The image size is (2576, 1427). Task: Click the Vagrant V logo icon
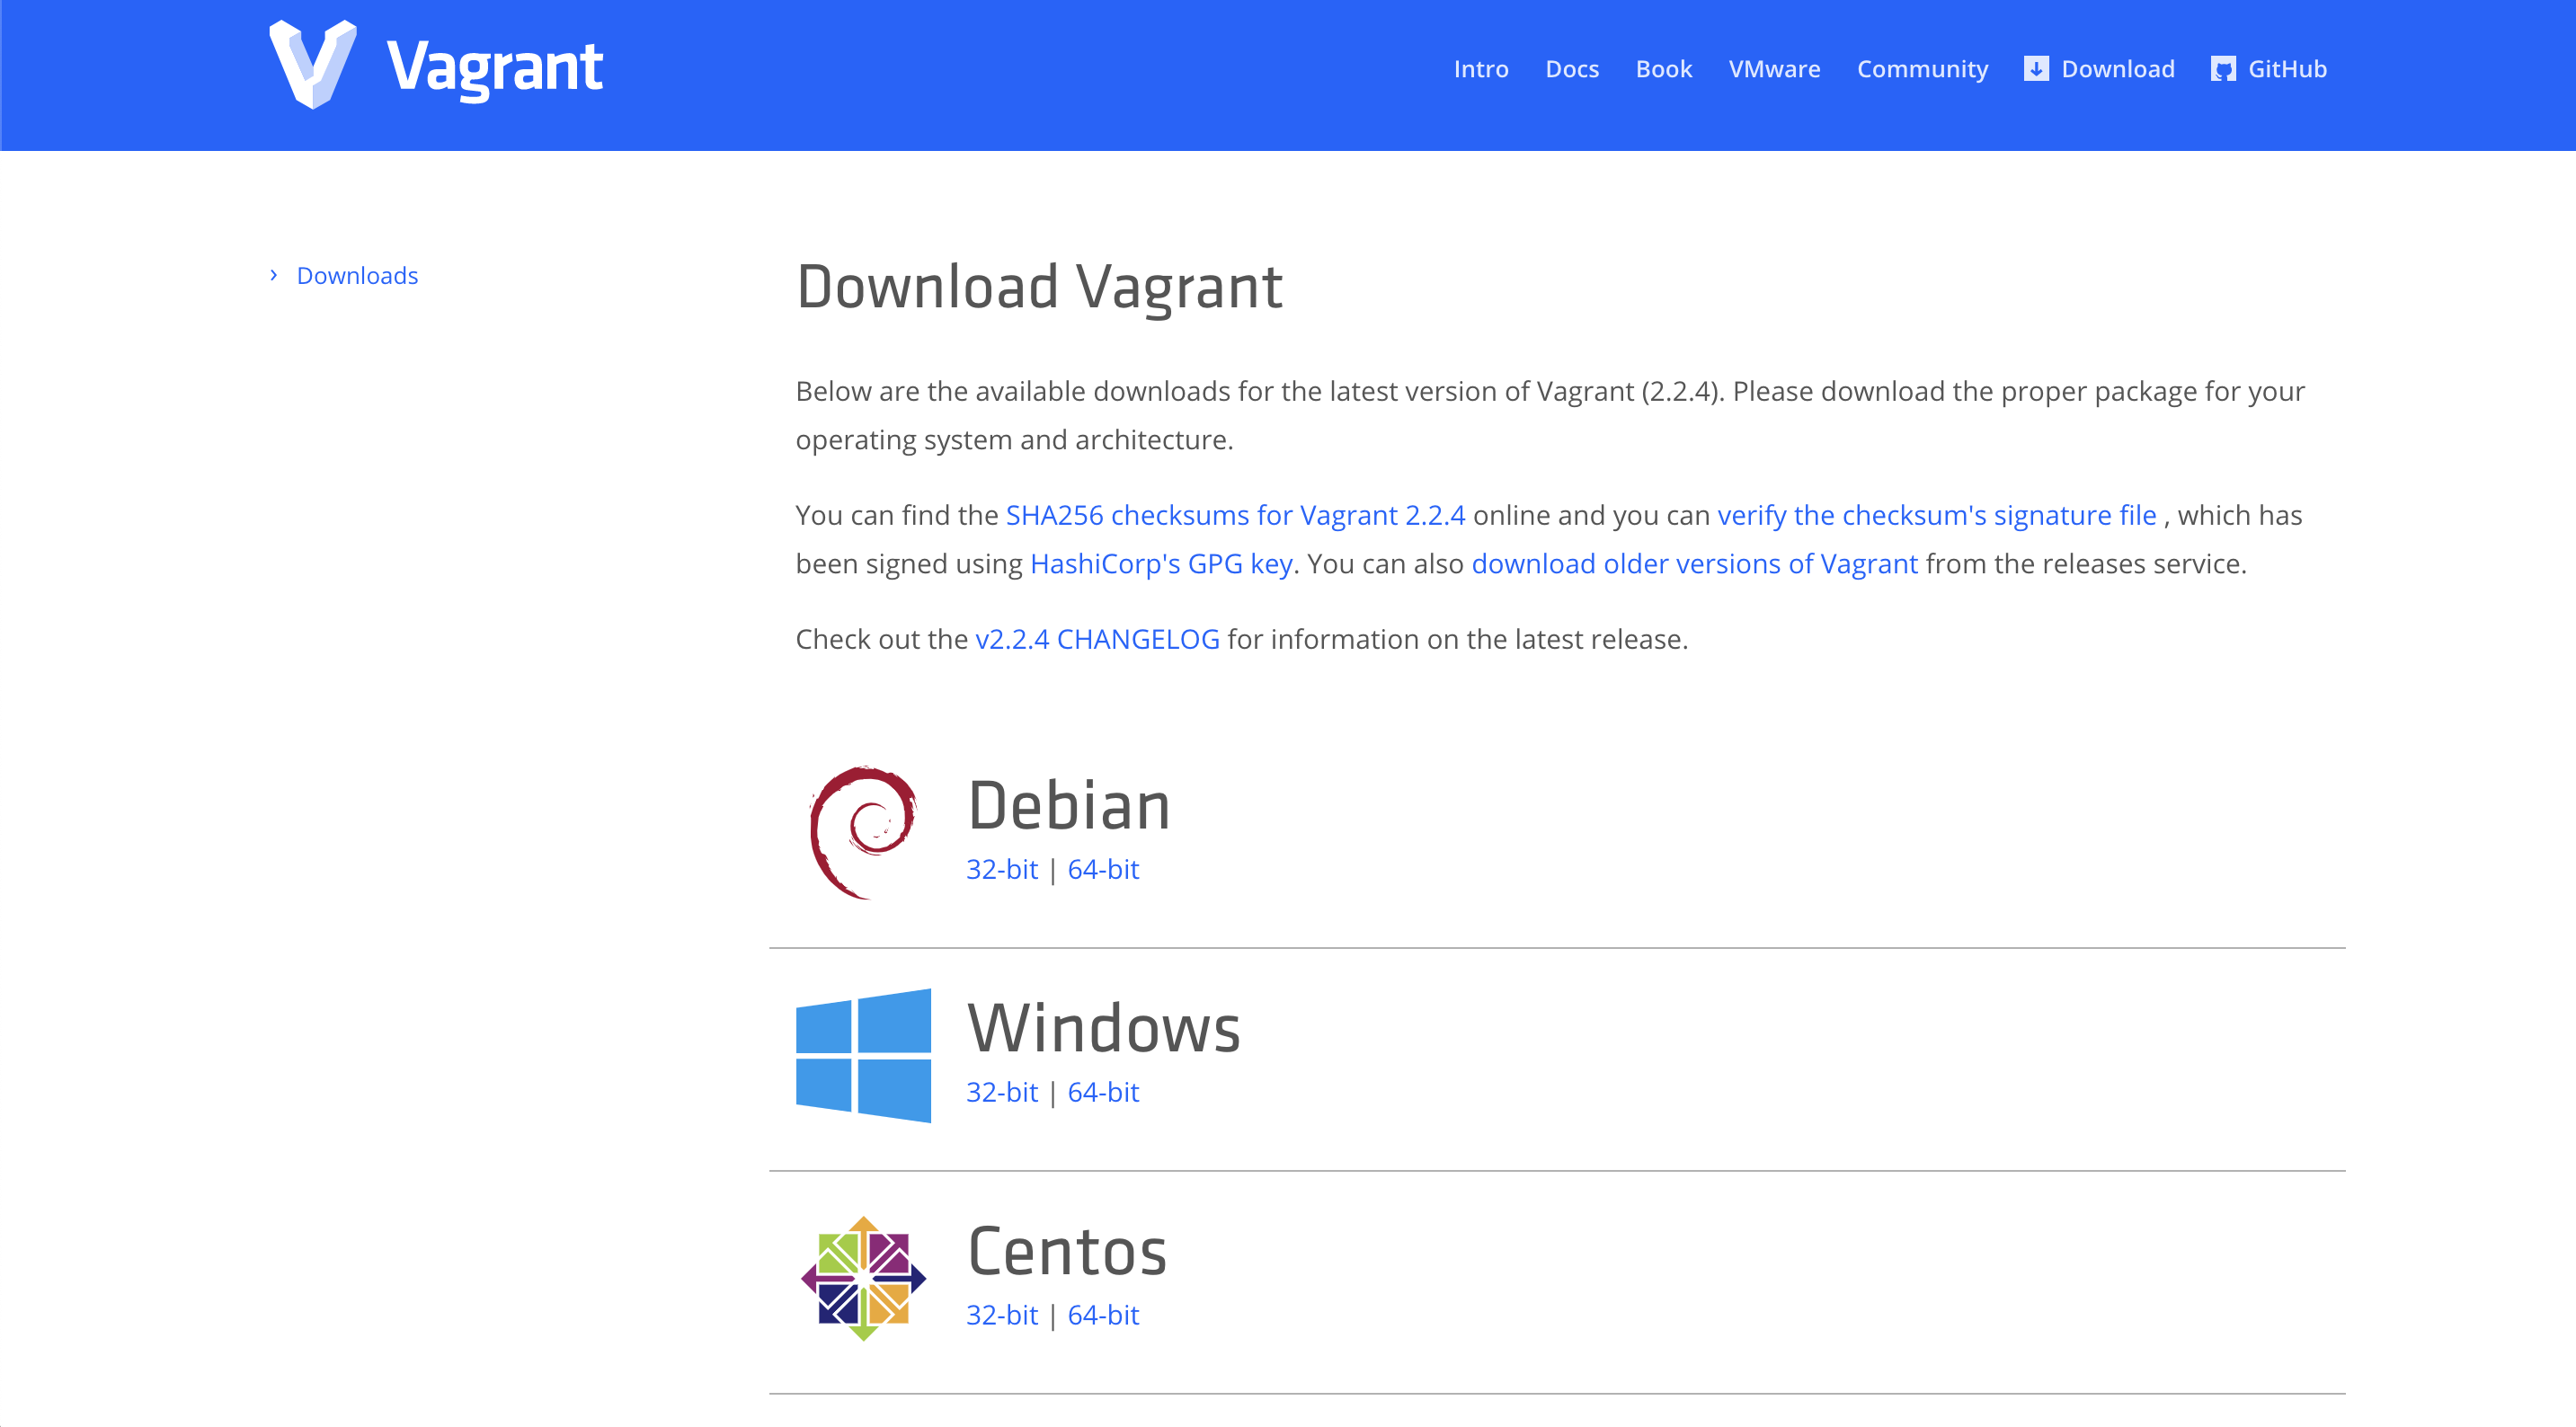coord(313,64)
